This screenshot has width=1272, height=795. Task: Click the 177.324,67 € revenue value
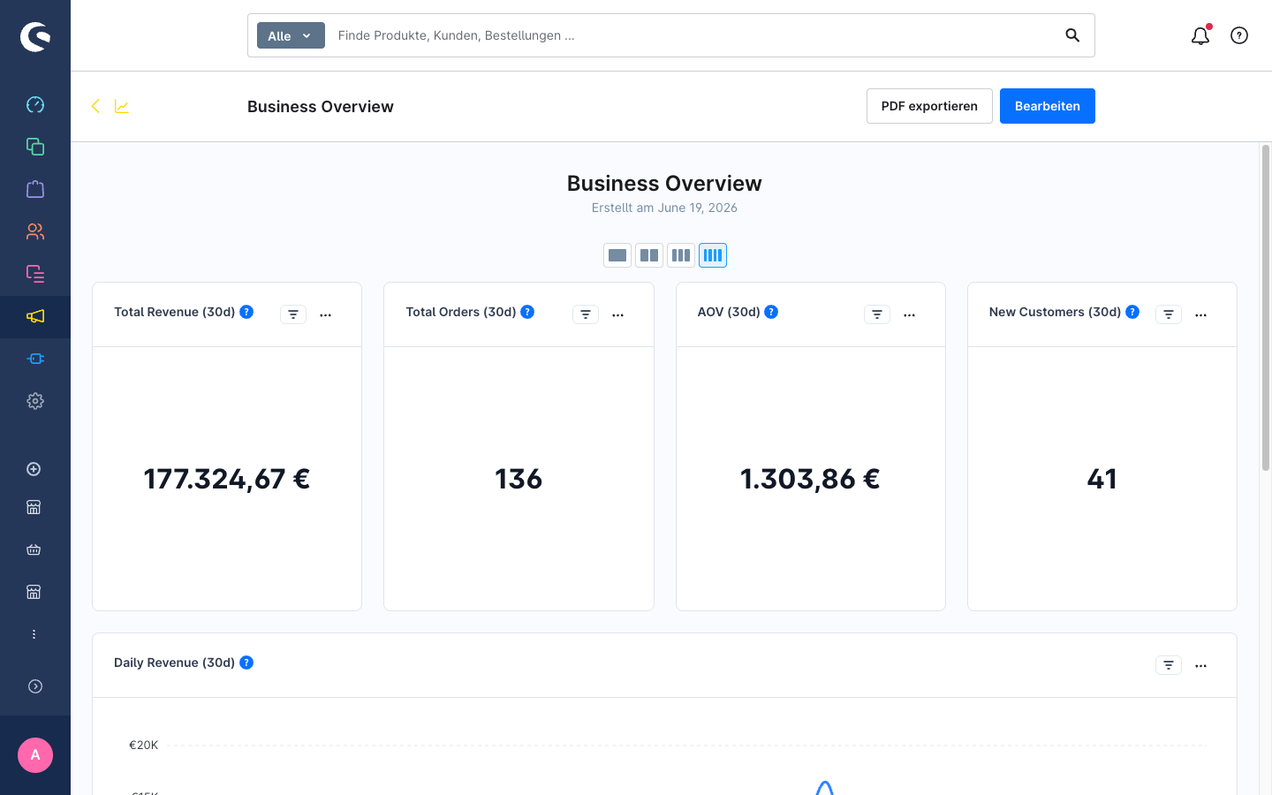coord(227,479)
